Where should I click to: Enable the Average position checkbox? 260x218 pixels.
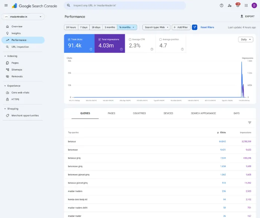click(161, 39)
